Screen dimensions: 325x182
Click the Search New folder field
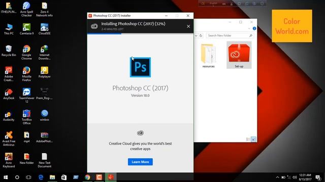pyautogui.click(x=230, y=35)
